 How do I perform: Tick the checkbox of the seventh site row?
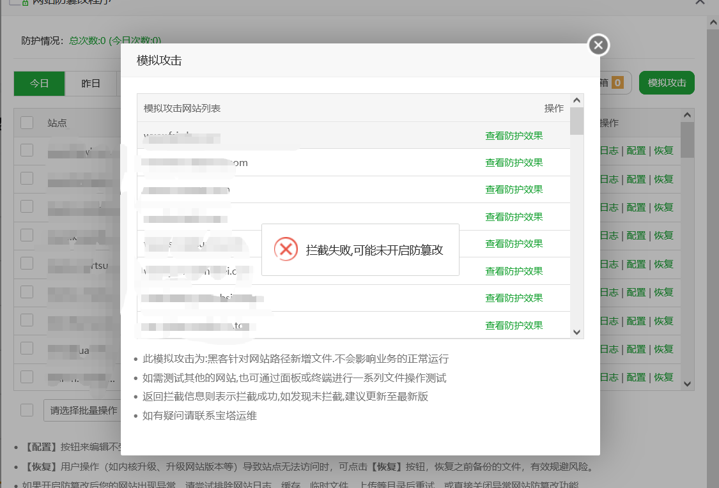point(27,320)
